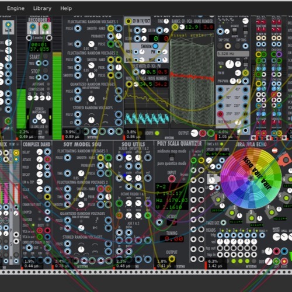Click the TAP TRIG blue input jack

245,46
